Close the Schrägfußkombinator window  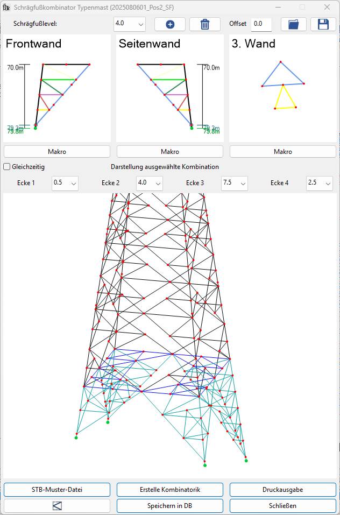click(327, 7)
